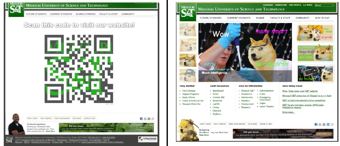Click Apply Now button on QR code page
Screen dimensions: 340x146
[x=33, y=118]
